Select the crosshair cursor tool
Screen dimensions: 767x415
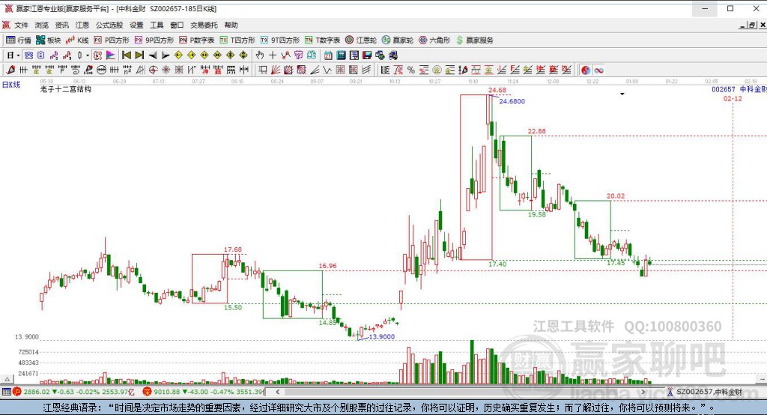click(x=273, y=55)
